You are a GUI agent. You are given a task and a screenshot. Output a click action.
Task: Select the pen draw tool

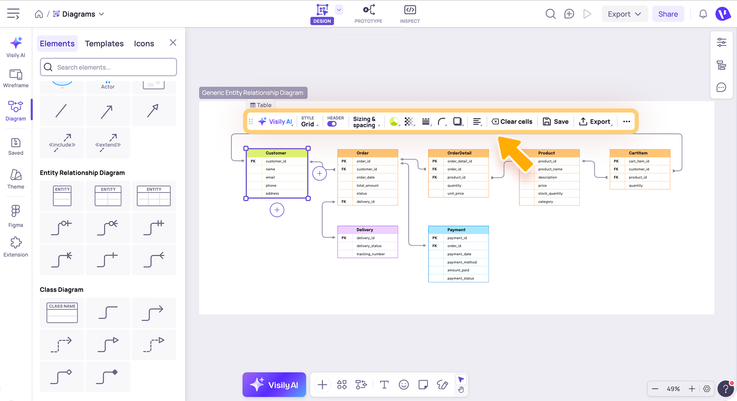click(443, 385)
